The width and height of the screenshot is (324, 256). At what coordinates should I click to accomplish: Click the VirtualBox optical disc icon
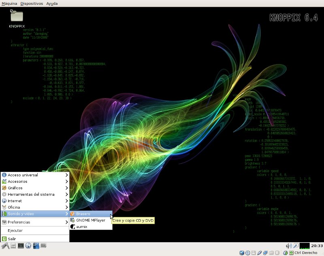247,253
